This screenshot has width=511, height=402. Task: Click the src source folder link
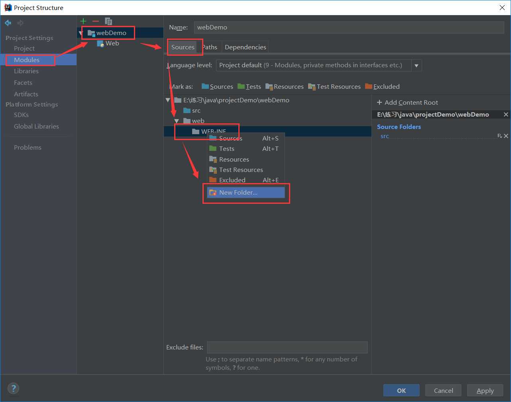385,136
